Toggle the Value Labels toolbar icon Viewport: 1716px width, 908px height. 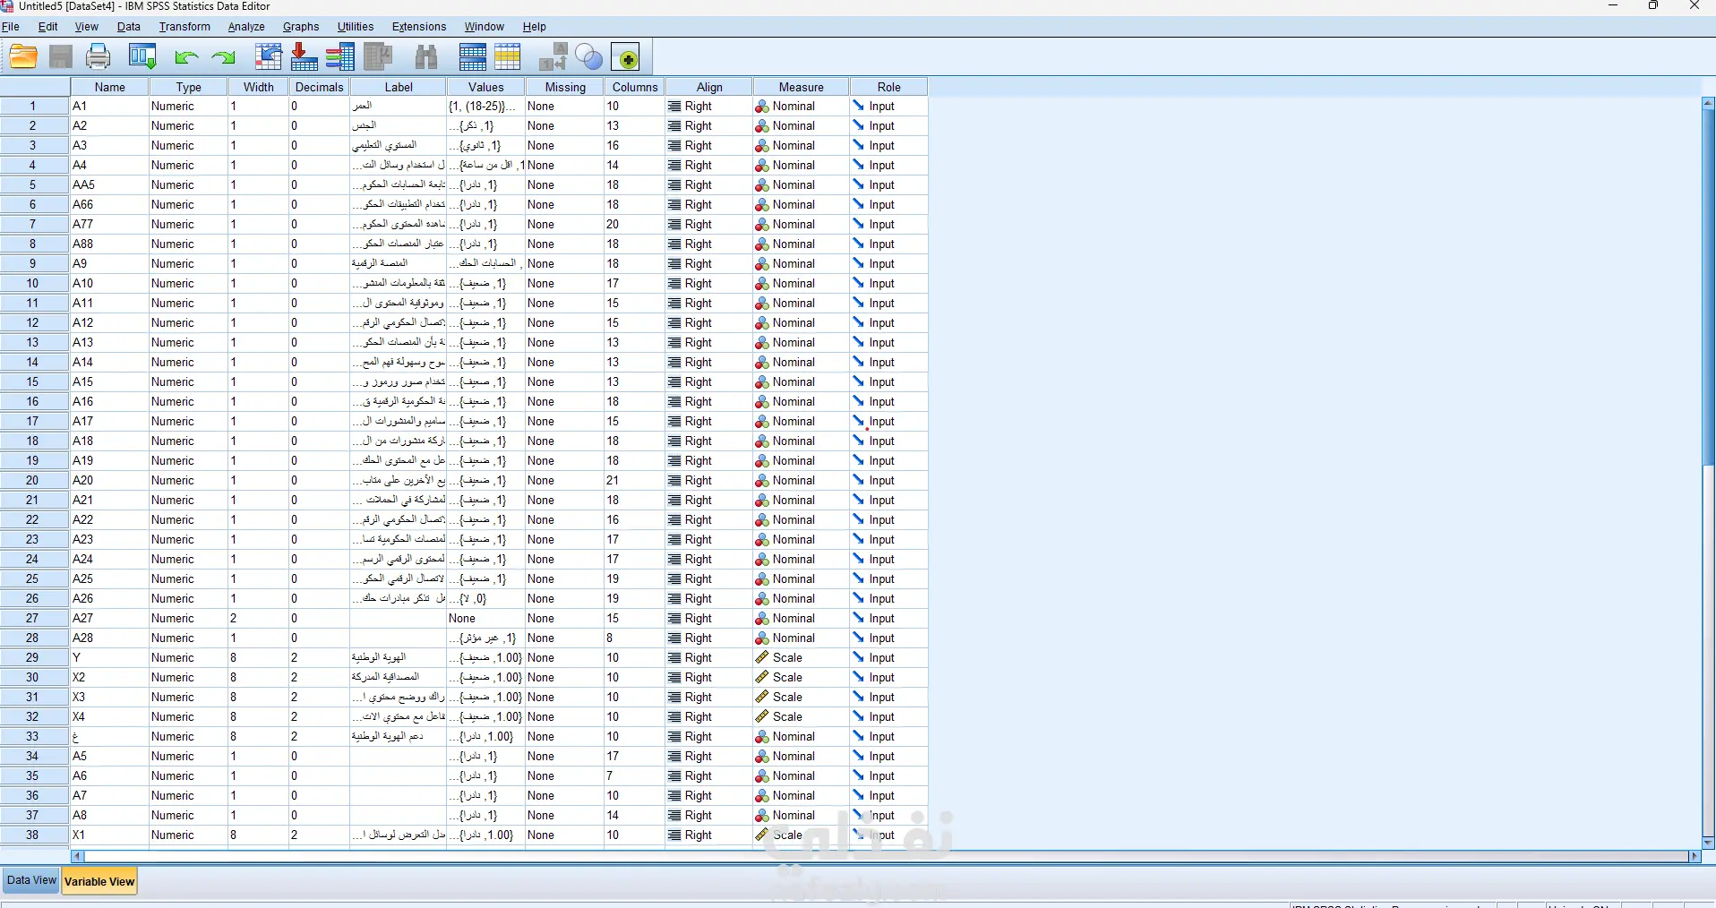(553, 57)
